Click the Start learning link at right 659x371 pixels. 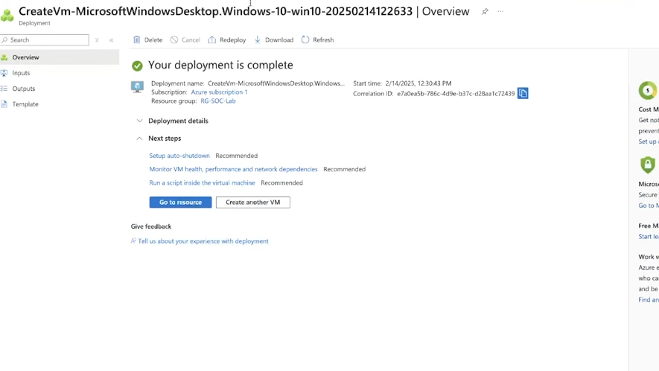[648, 237]
